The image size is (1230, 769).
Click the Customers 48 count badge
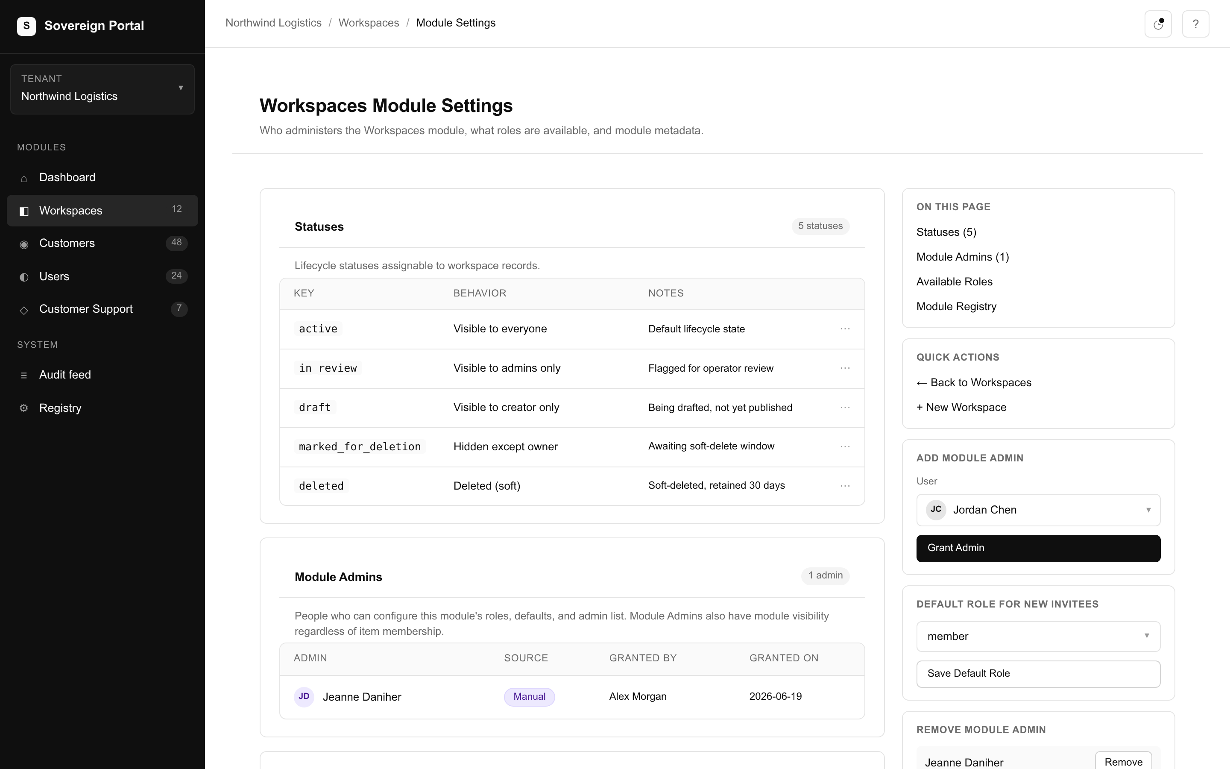coord(176,243)
